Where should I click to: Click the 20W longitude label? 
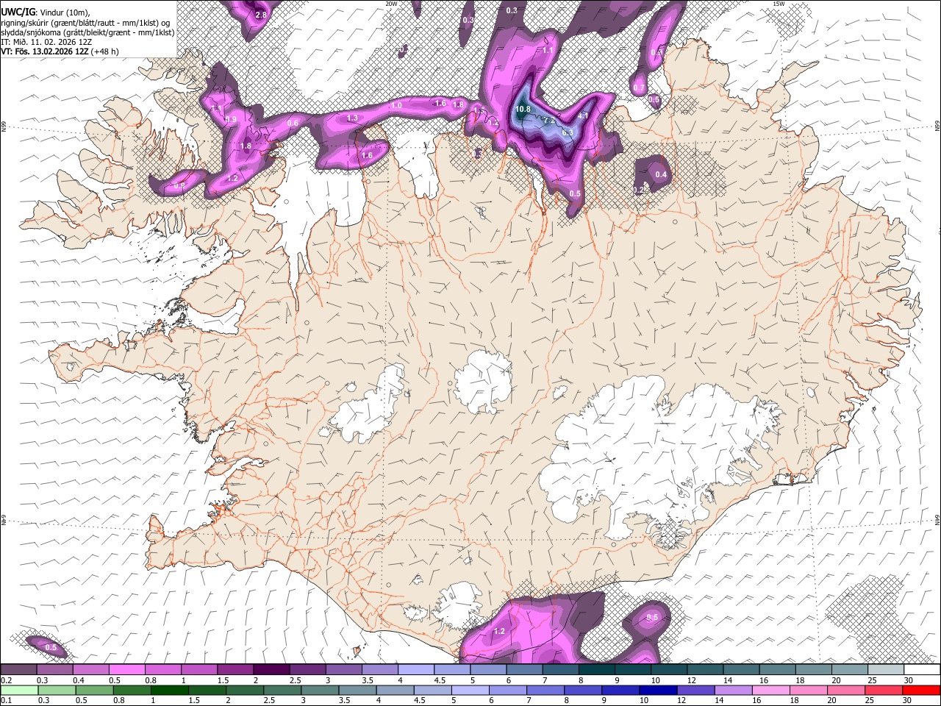pos(391,4)
